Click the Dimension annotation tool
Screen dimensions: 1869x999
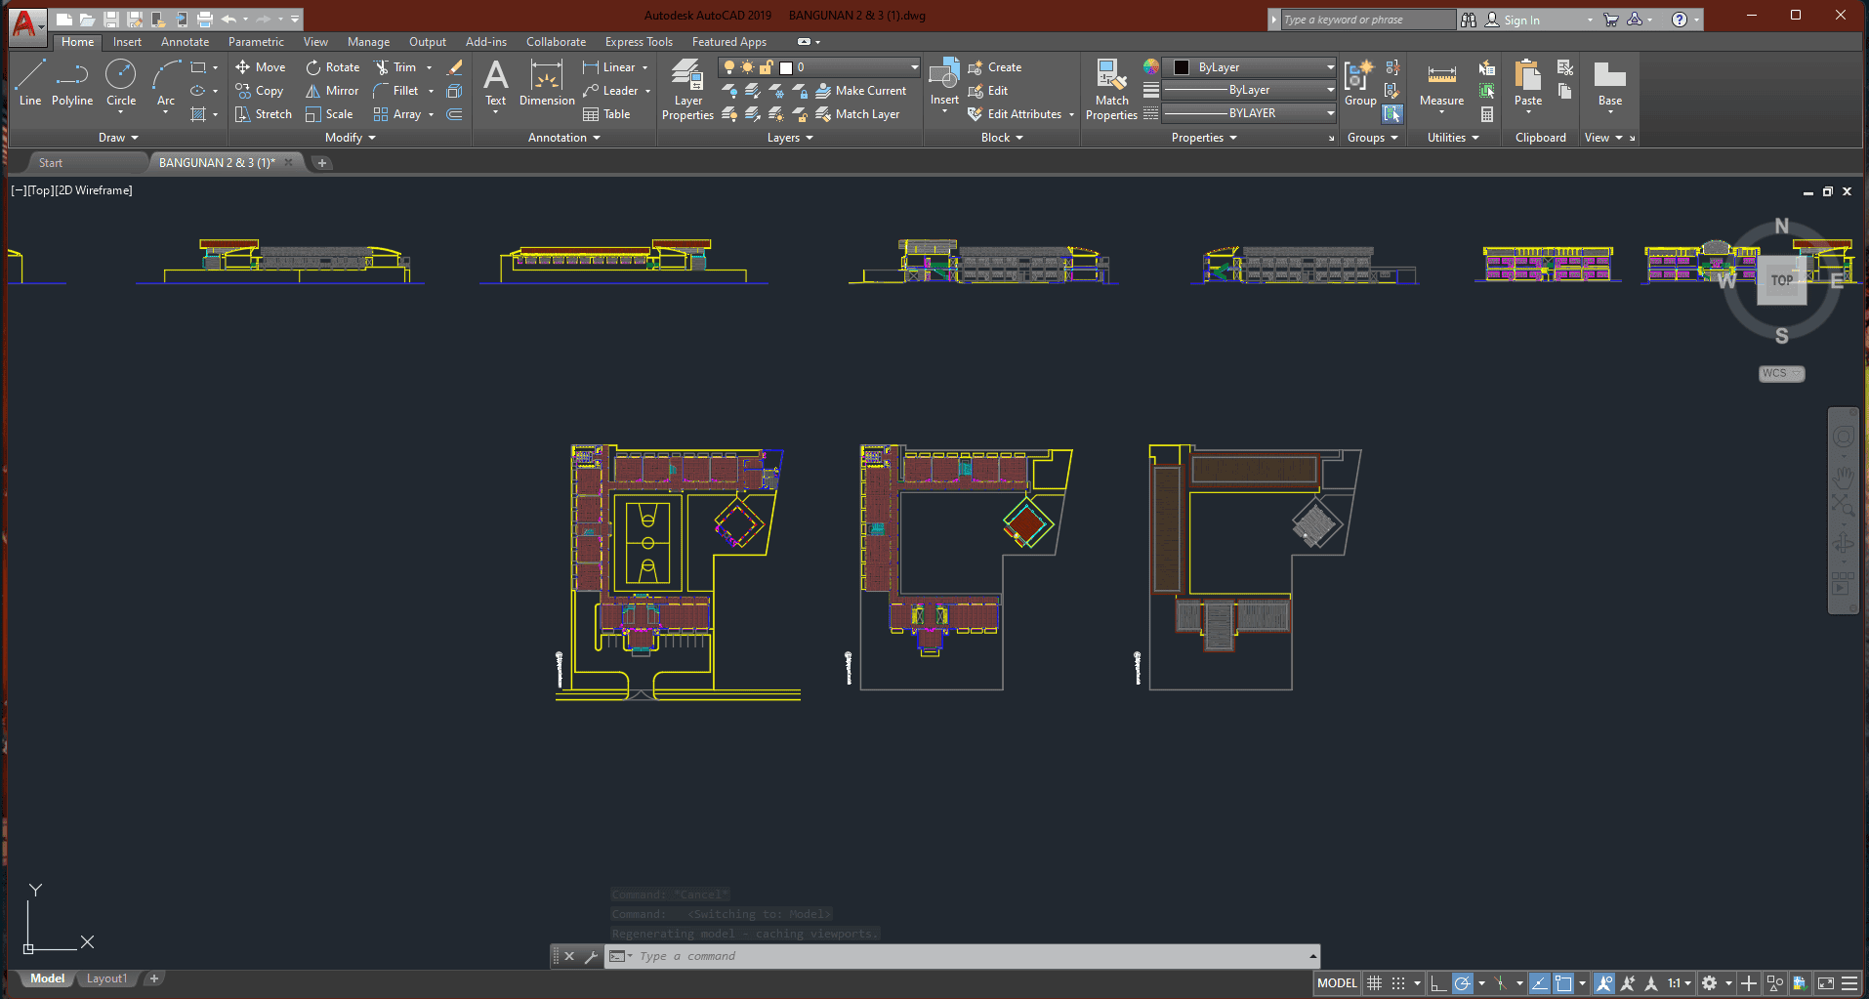(547, 84)
